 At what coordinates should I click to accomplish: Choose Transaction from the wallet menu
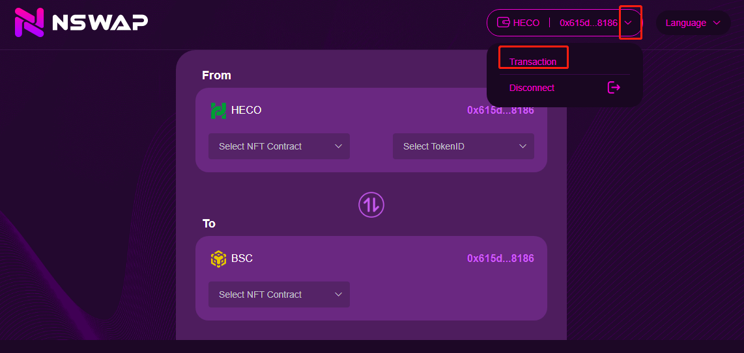coord(533,62)
